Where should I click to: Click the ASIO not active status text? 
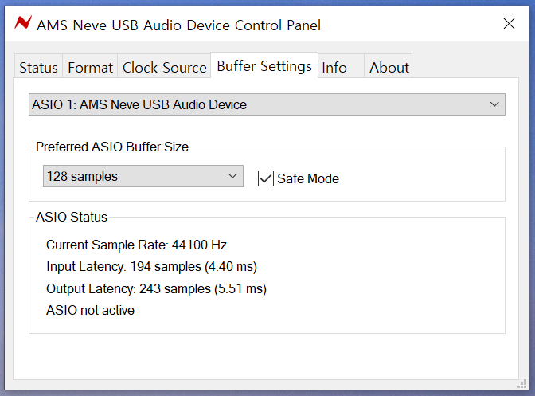[x=91, y=310]
